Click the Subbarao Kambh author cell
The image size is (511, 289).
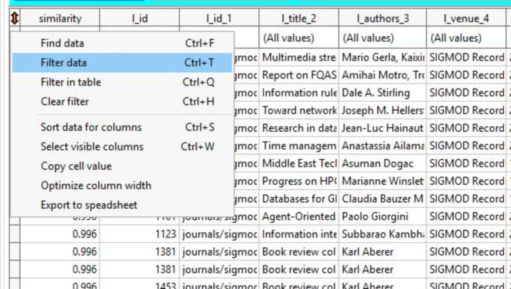pos(383,234)
